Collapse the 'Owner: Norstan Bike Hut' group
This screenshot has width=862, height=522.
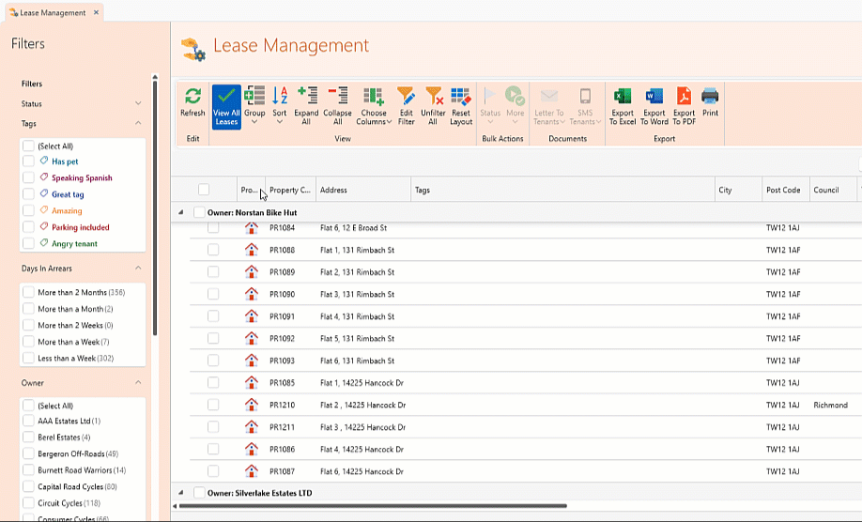[181, 213]
